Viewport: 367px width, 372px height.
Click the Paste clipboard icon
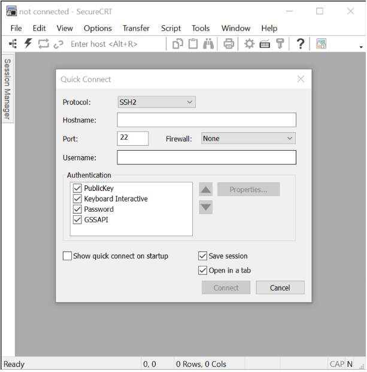(x=193, y=44)
